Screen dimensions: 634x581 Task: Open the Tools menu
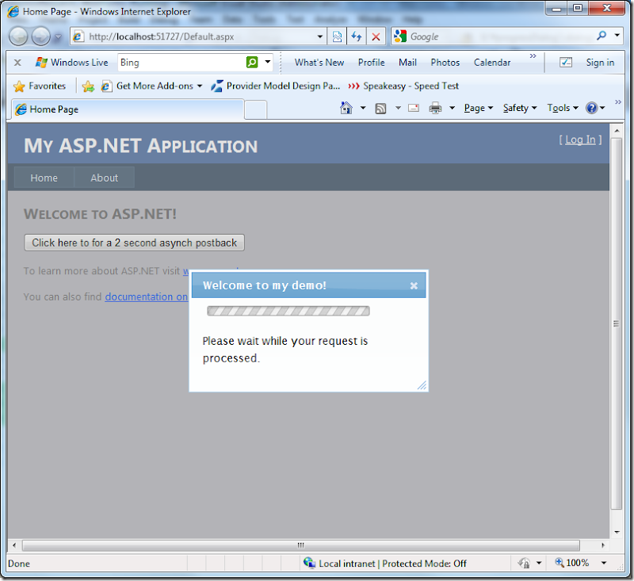point(562,109)
